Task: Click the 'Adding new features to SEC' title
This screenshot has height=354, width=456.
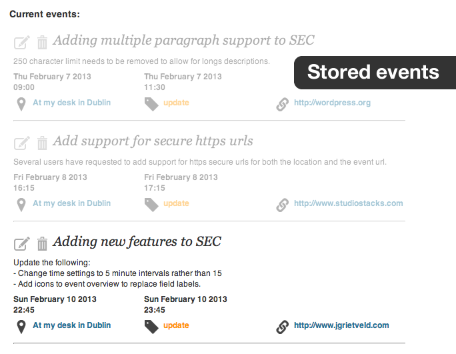Action: click(x=137, y=242)
